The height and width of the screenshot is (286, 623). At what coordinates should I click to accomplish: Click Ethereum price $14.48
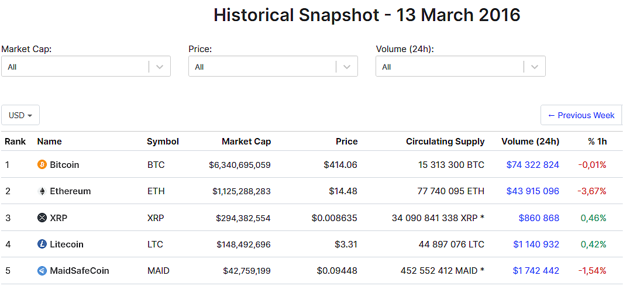click(343, 191)
